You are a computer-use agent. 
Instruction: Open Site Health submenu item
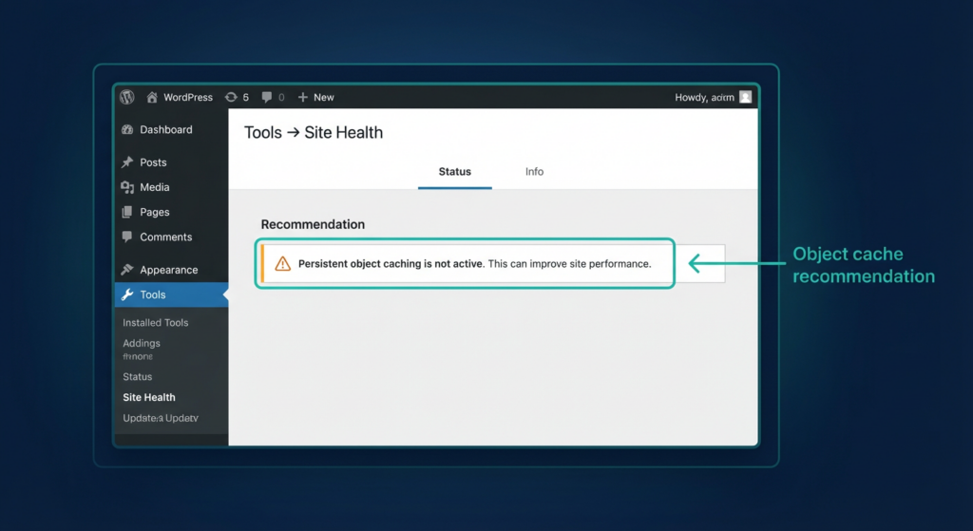pyautogui.click(x=149, y=397)
